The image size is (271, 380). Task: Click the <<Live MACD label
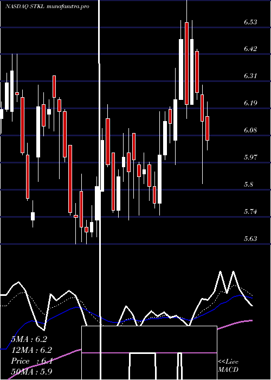[x=228, y=365]
